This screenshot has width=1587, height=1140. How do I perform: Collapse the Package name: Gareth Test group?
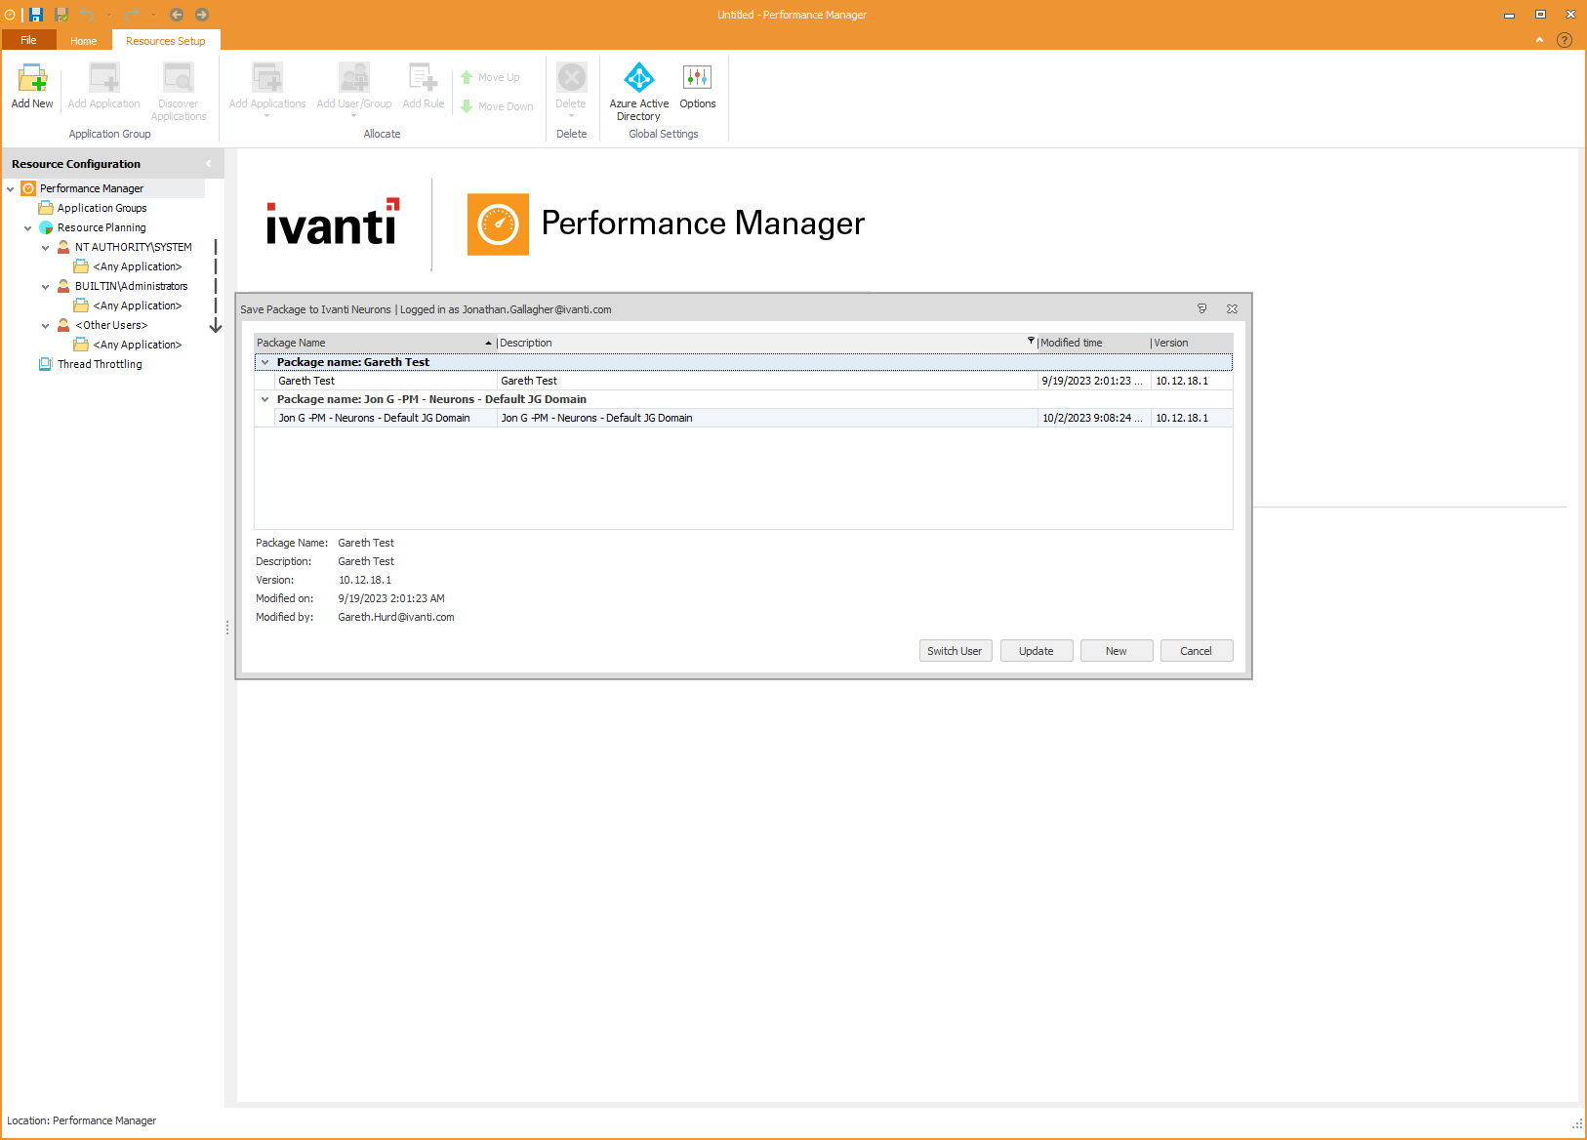pos(264,361)
